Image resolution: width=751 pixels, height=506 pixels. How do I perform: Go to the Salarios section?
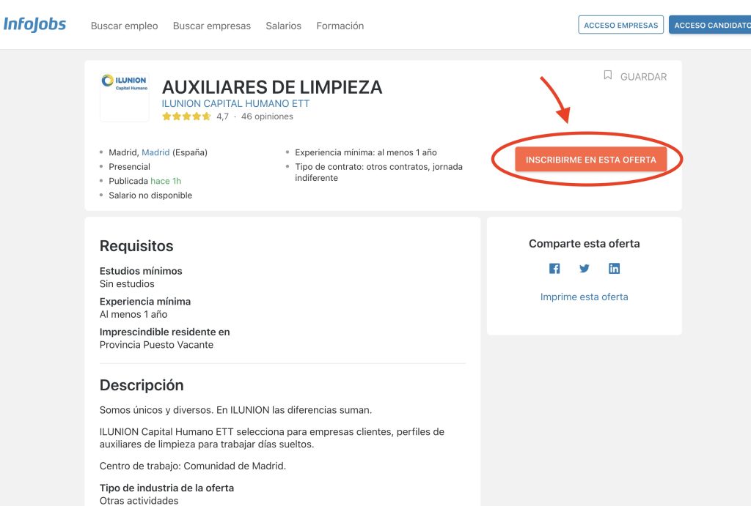click(x=284, y=26)
